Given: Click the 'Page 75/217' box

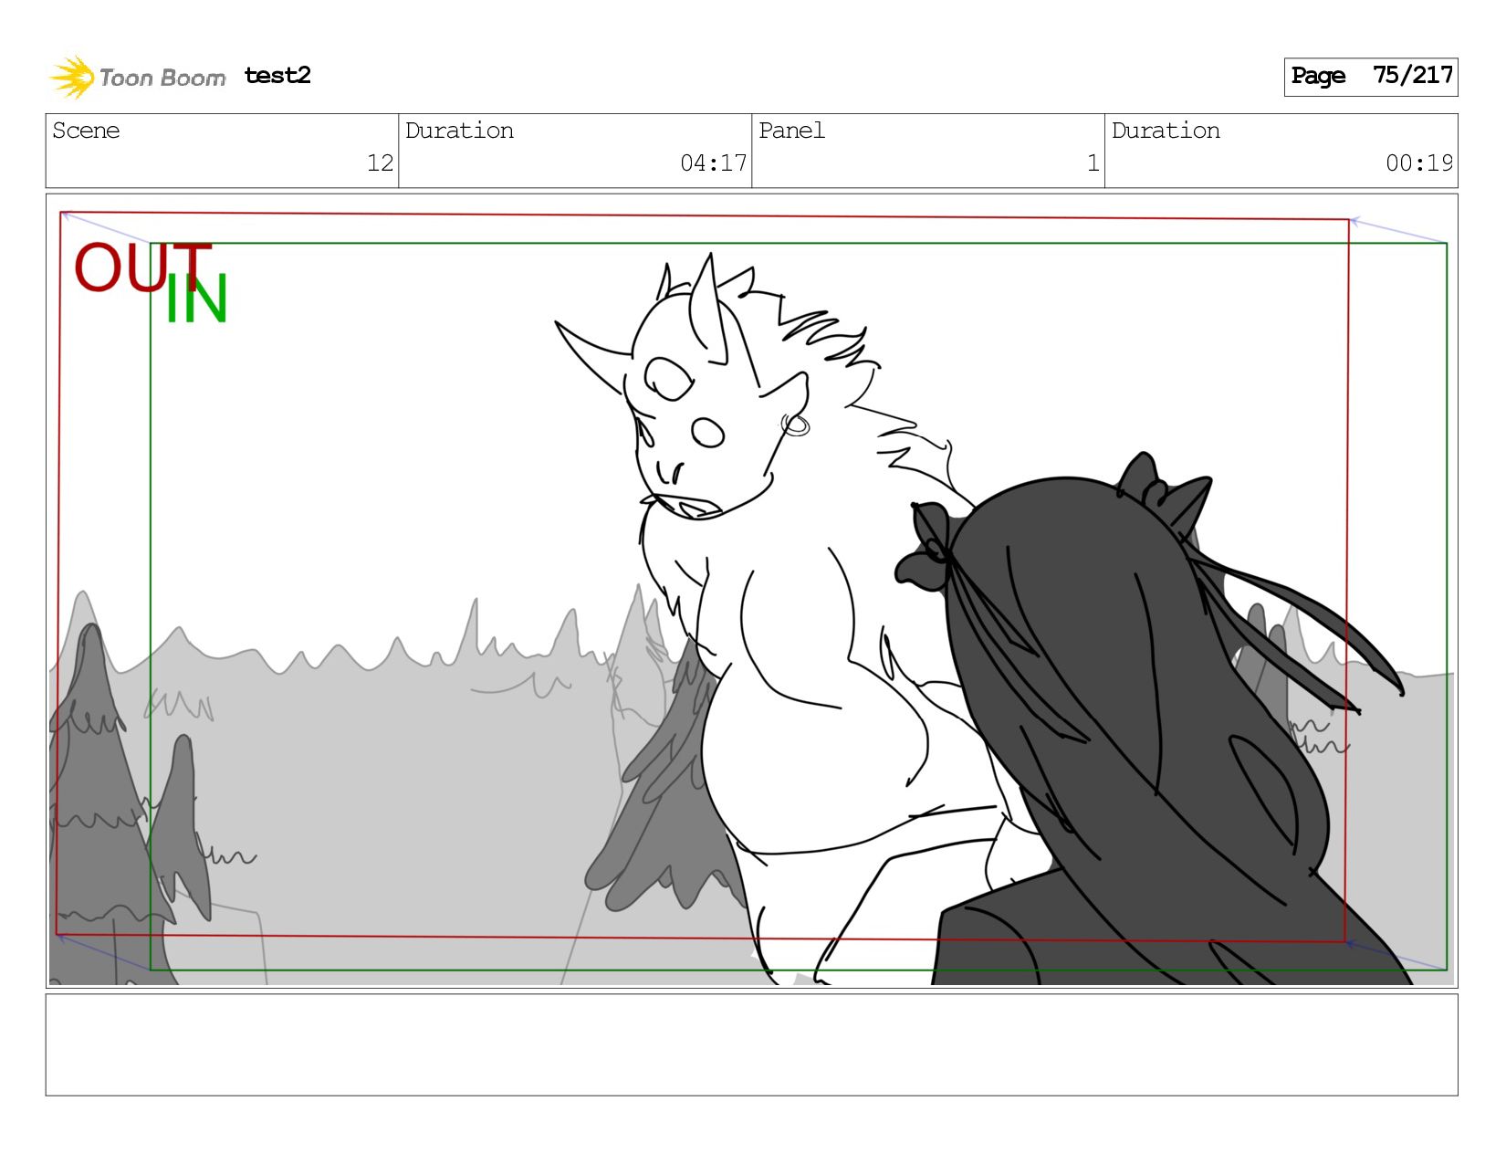Looking at the screenshot, I should click(x=1371, y=77).
